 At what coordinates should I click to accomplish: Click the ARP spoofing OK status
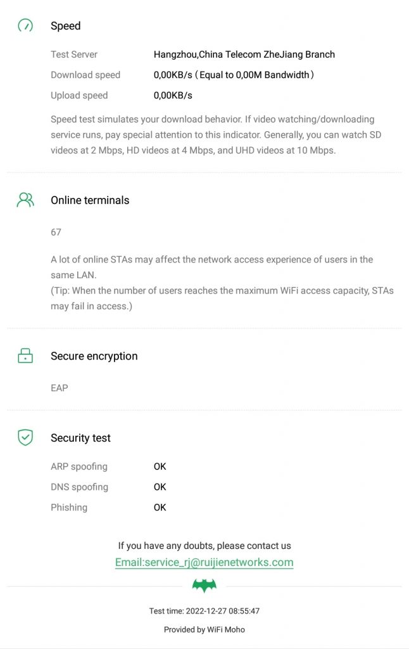click(x=160, y=466)
